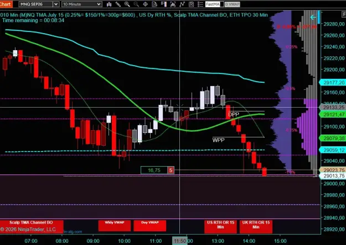Open the Chart Trader panel icon

click(x=164, y=4)
